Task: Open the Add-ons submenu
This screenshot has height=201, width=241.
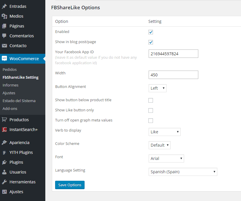Action: pos(10,108)
